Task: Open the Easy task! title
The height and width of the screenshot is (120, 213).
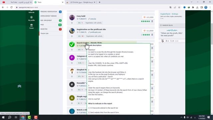Action: click(81, 16)
